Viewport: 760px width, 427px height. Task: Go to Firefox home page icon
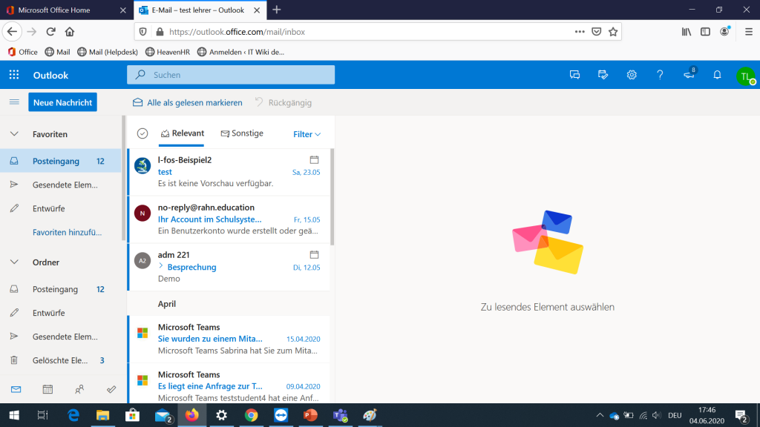[x=70, y=32]
